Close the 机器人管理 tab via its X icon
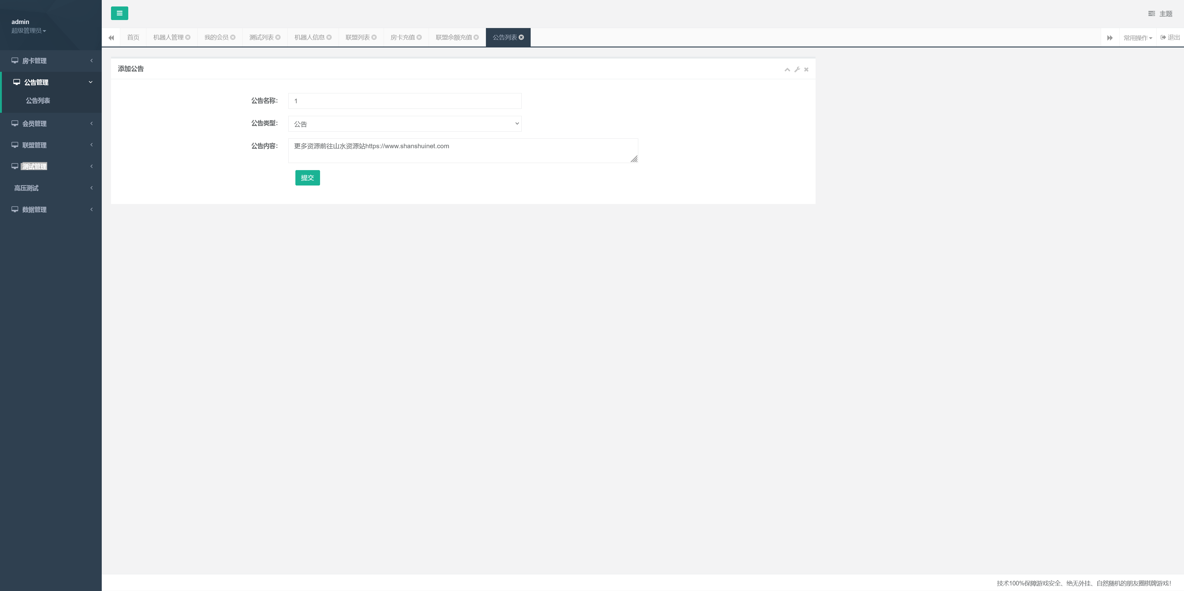 tap(188, 37)
